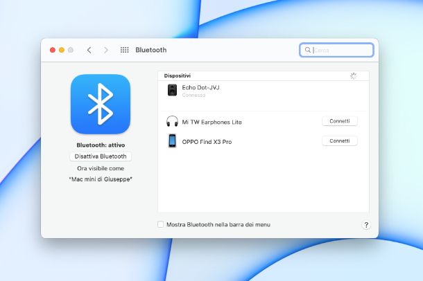Click "Mac mini di Giuseppe" name text
The image size is (423, 281).
[101, 179]
